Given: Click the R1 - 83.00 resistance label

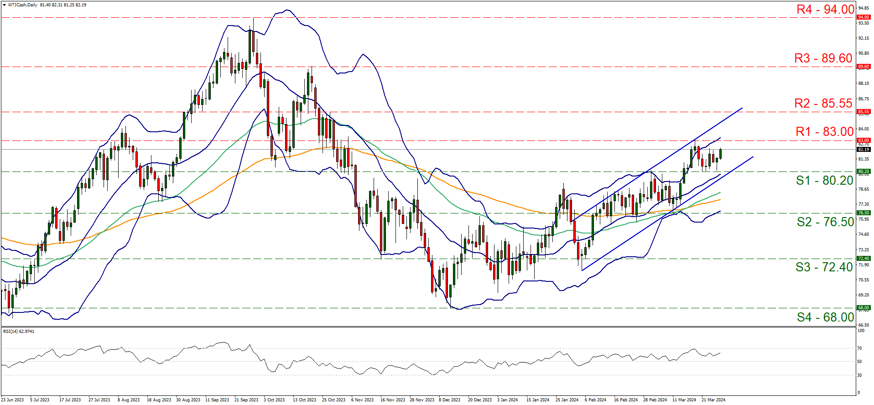Looking at the screenshot, I should coord(824,132).
